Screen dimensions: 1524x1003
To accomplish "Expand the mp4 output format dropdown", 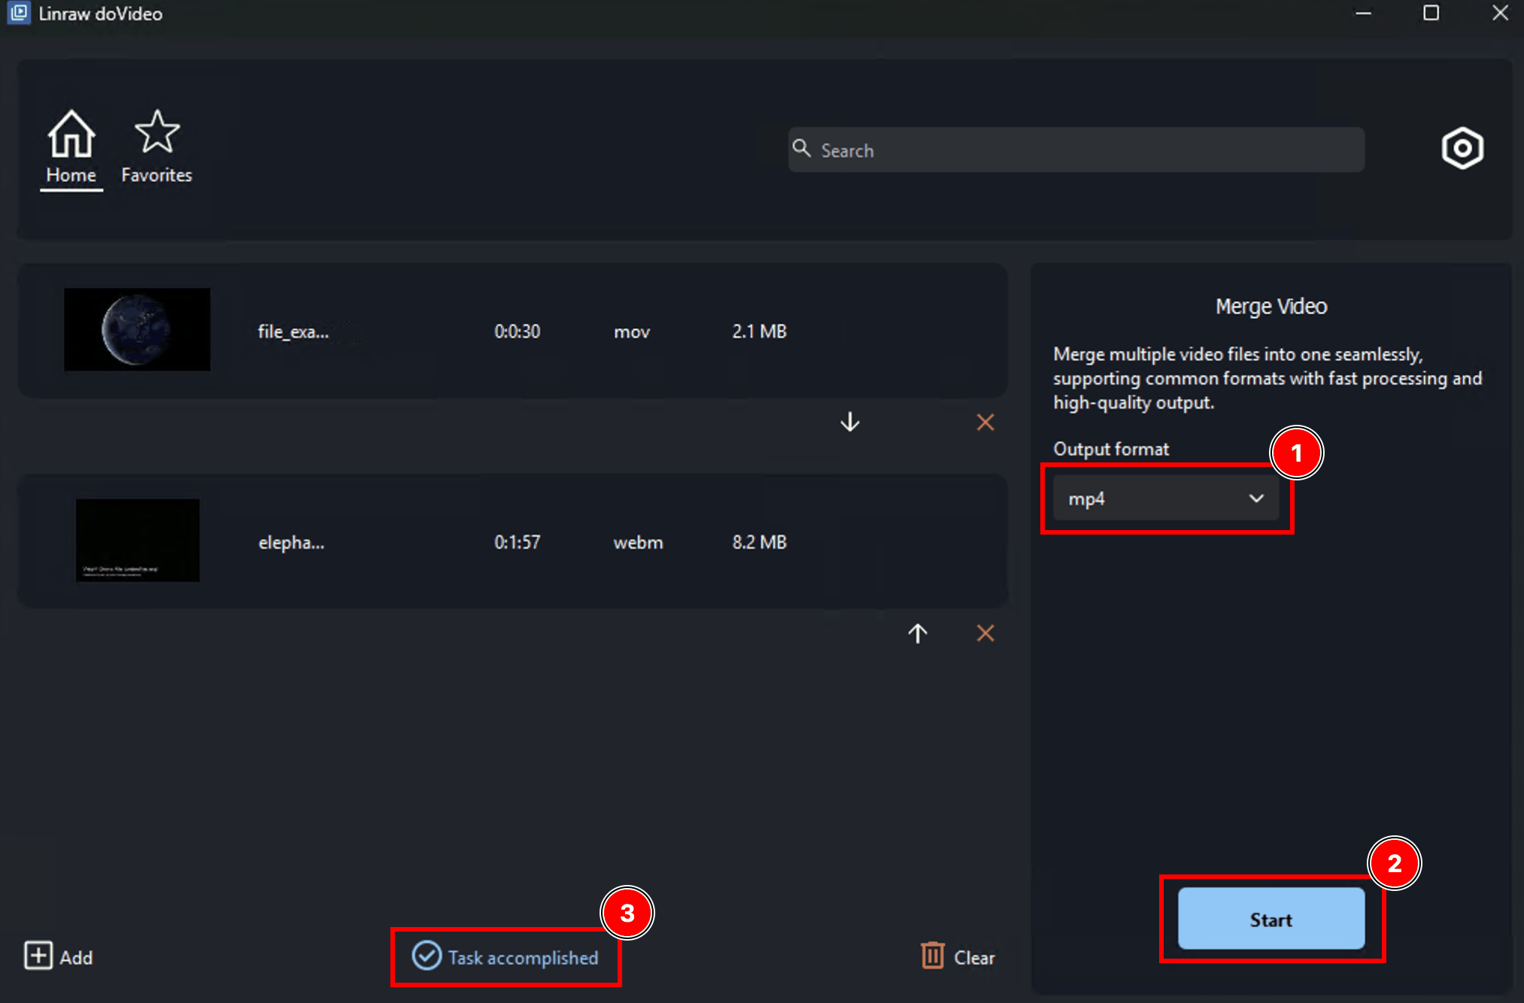I will (1165, 498).
